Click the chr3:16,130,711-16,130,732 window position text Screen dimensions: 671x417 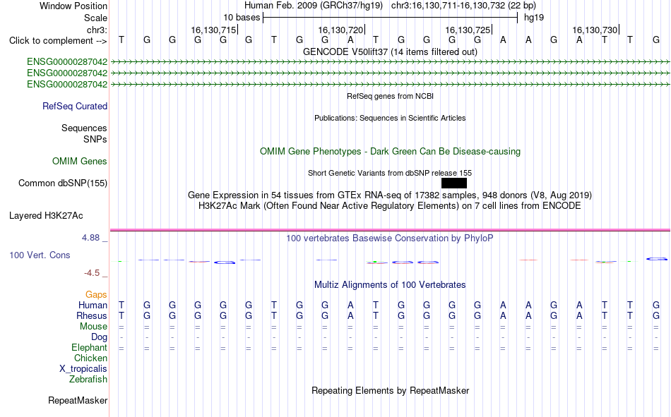point(463,6)
